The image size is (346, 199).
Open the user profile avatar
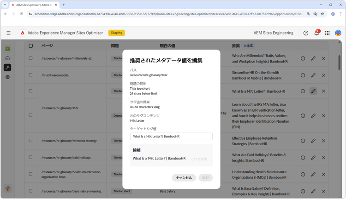point(338,33)
